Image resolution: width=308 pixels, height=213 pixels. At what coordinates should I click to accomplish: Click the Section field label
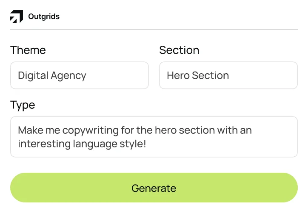tap(179, 50)
